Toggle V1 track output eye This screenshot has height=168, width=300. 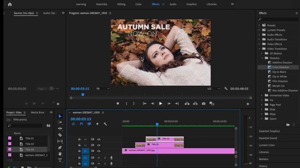pyautogui.click(x=99, y=151)
